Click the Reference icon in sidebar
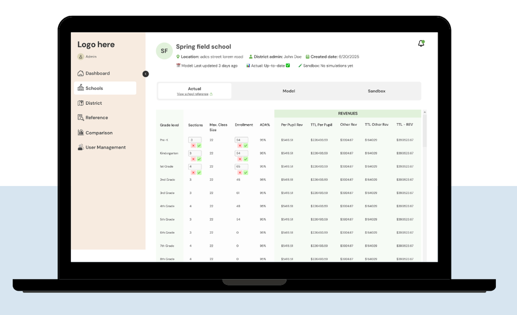The height and width of the screenshot is (315, 517). (x=80, y=118)
